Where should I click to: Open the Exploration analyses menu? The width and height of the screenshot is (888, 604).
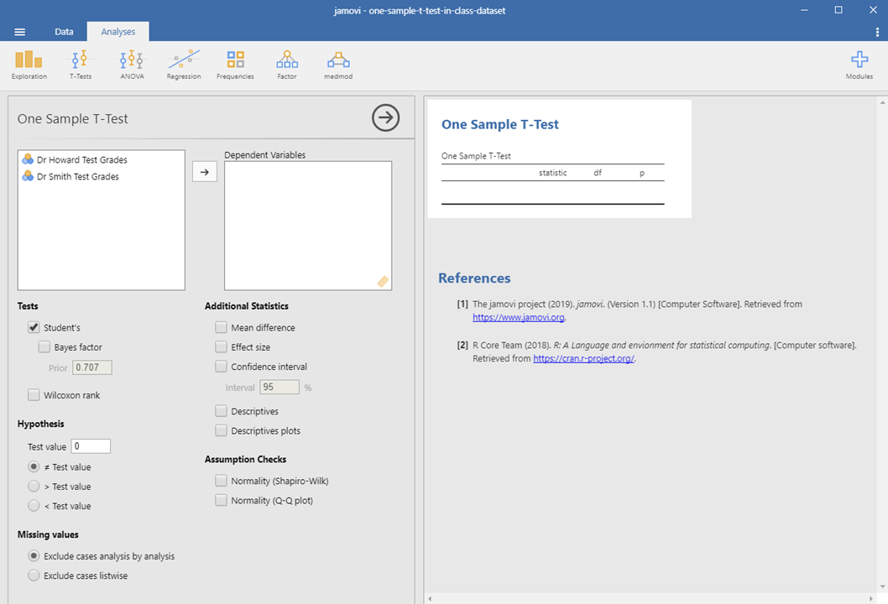(x=29, y=65)
